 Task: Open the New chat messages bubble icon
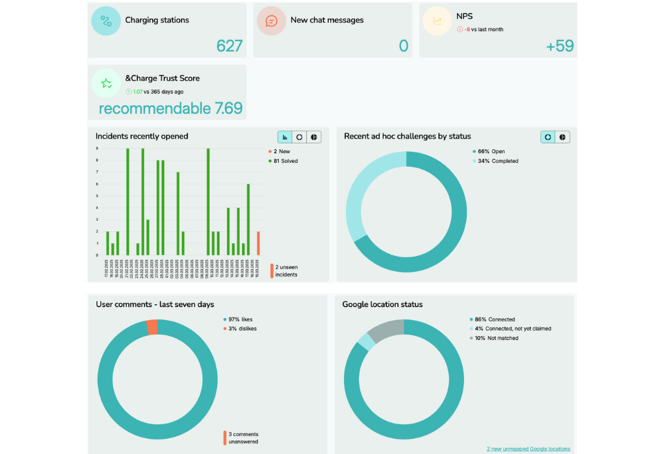point(272,21)
